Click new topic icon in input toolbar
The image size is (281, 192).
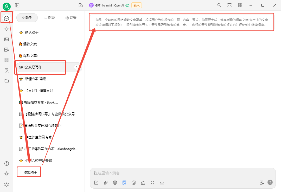tap(96, 183)
